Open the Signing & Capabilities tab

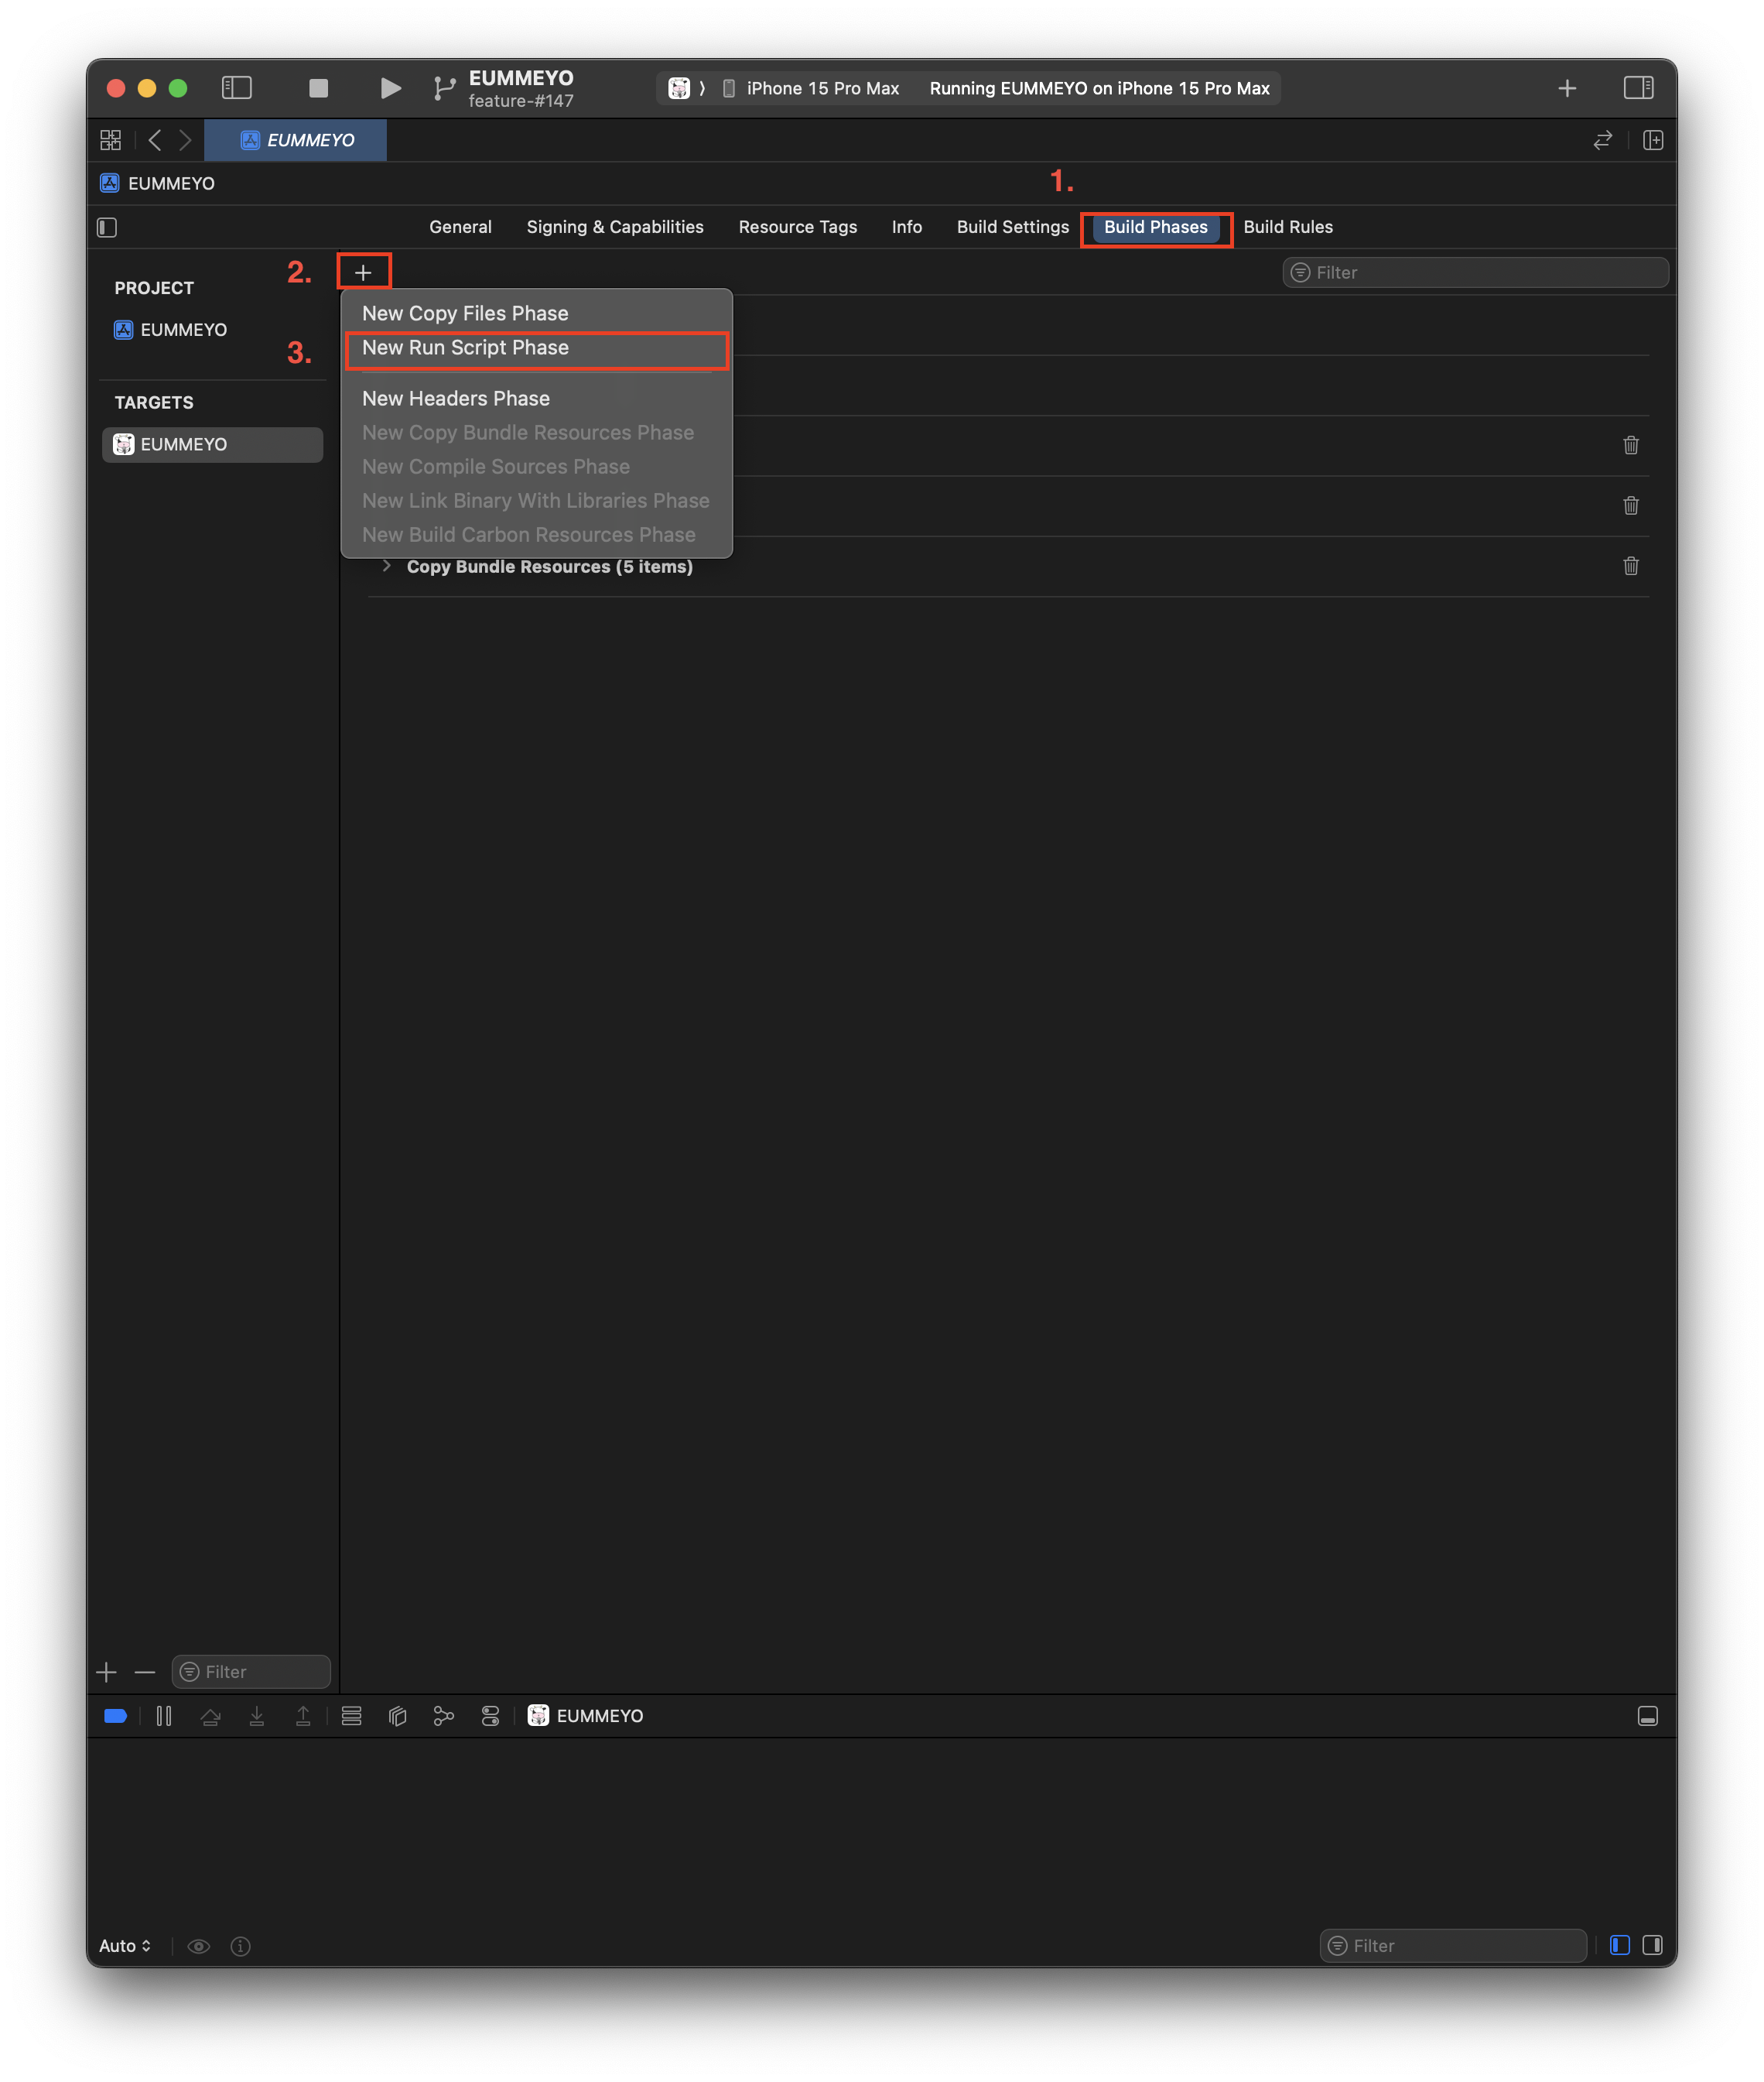(x=615, y=227)
